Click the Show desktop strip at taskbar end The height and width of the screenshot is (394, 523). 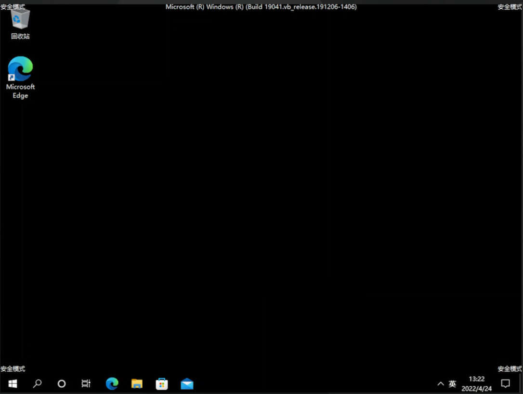tap(521, 384)
